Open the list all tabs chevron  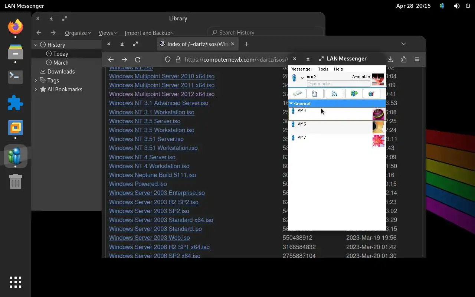coord(404,44)
